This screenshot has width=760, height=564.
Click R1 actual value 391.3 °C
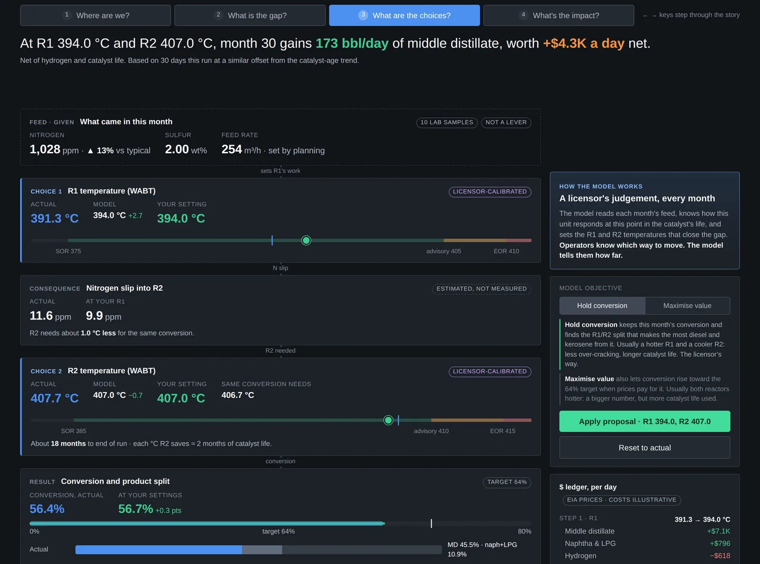click(55, 218)
